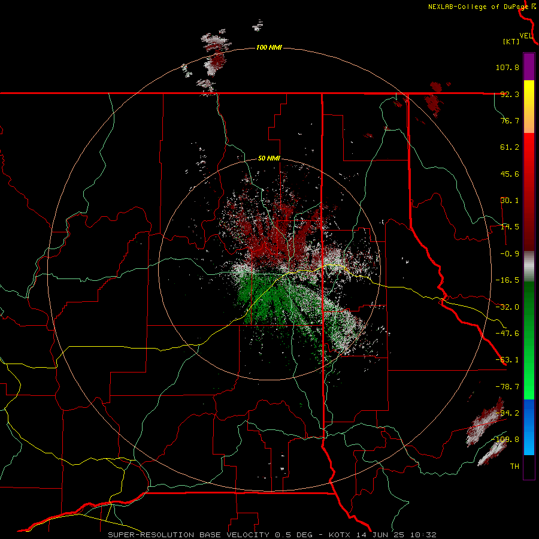Select the -63.1 velocity label
The image size is (539, 539).
coord(507,360)
